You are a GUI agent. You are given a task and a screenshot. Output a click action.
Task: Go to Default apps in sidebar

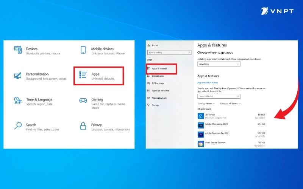pos(158,76)
